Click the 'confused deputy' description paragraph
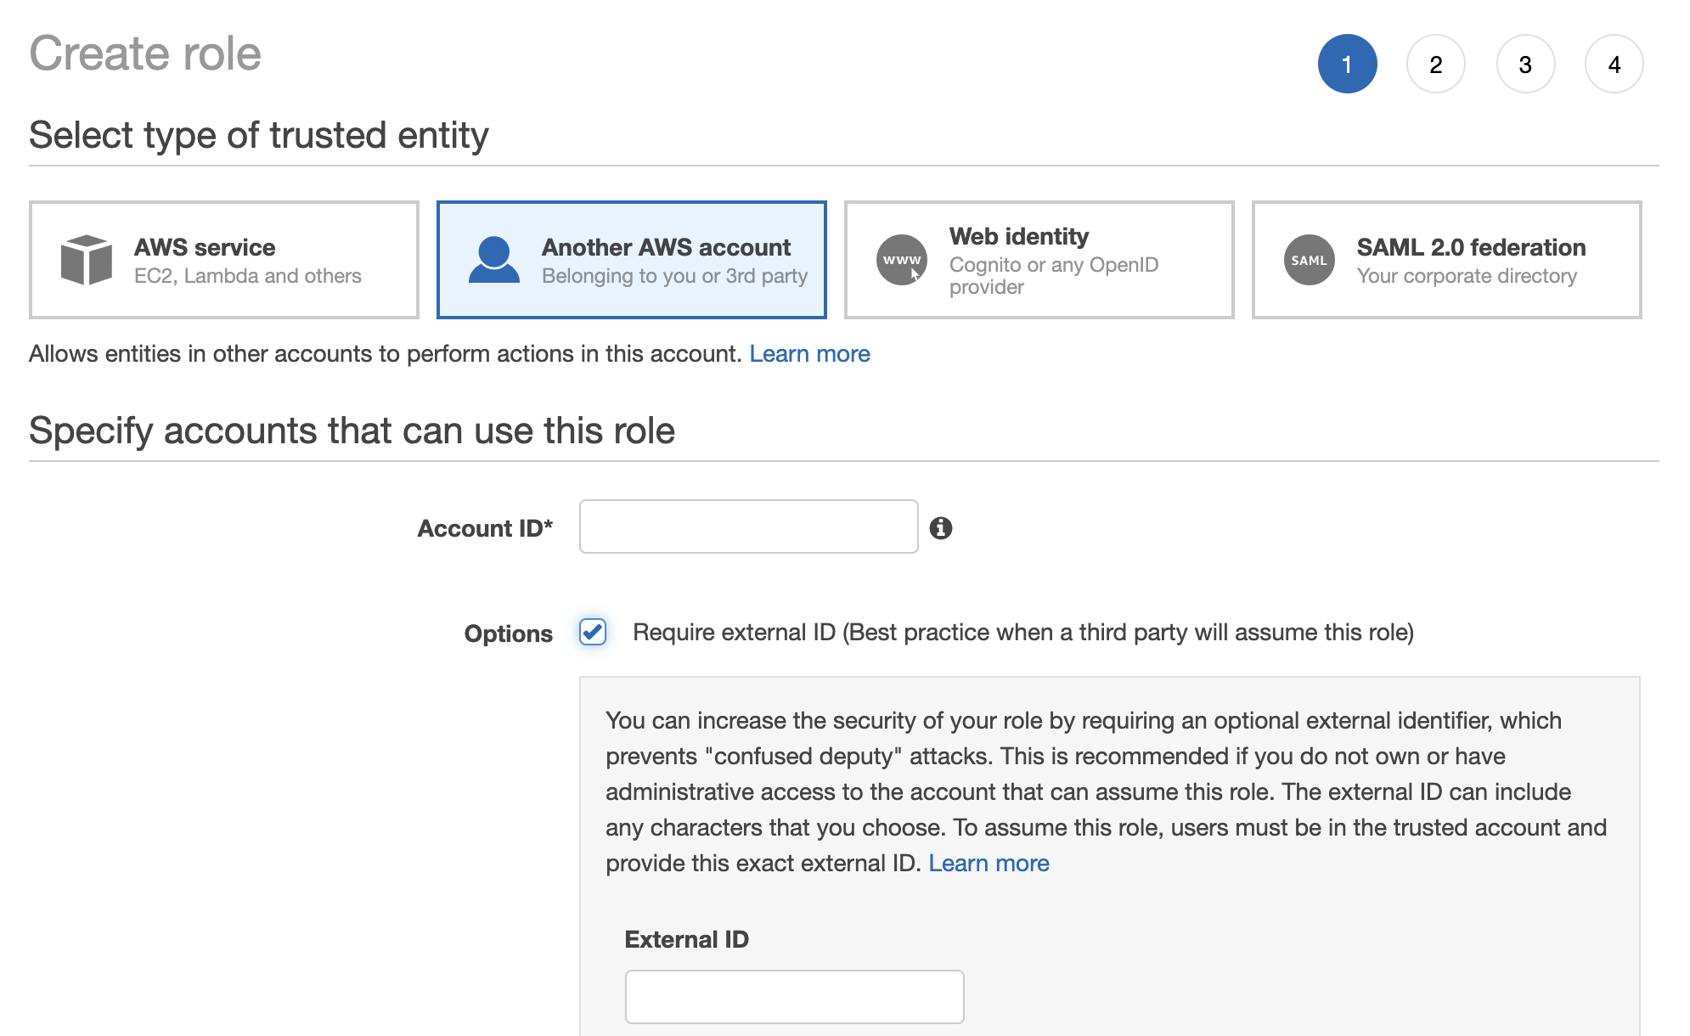The width and height of the screenshot is (1690, 1036). click(x=1106, y=791)
